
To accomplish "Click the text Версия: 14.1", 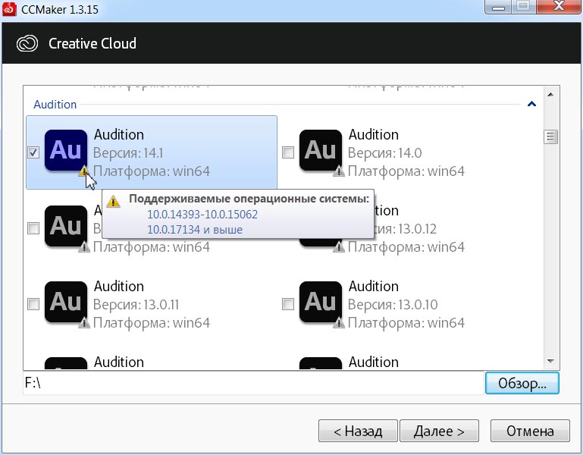I will 128,153.
